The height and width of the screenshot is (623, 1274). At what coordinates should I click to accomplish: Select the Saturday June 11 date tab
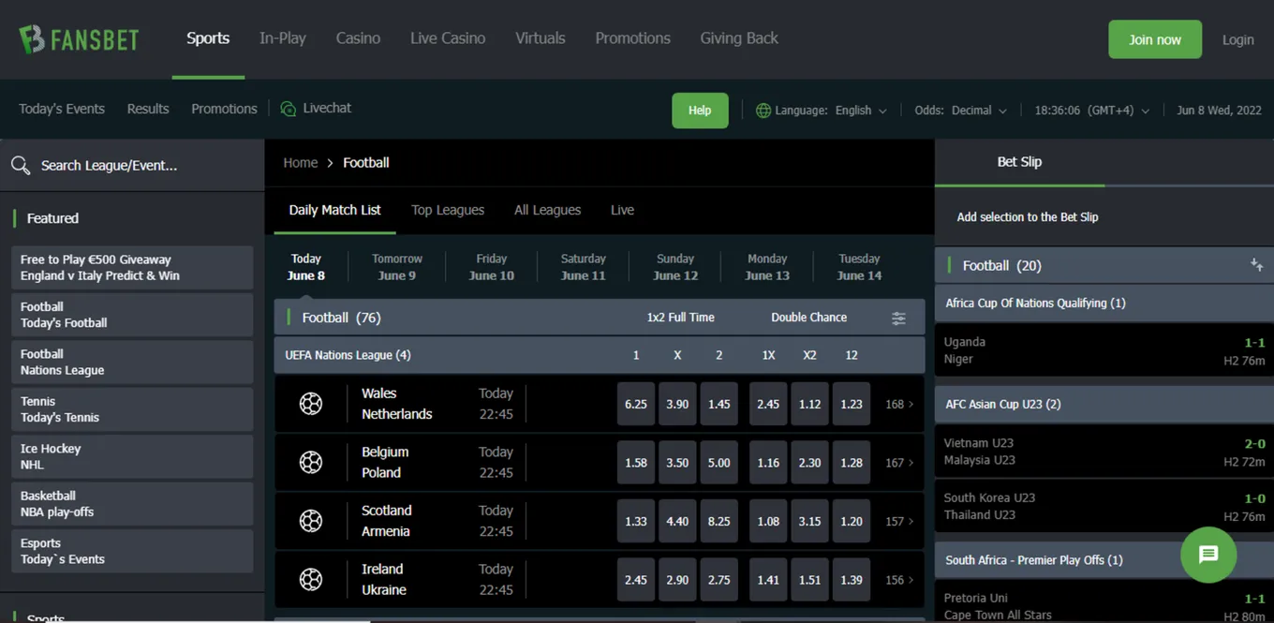point(584,267)
